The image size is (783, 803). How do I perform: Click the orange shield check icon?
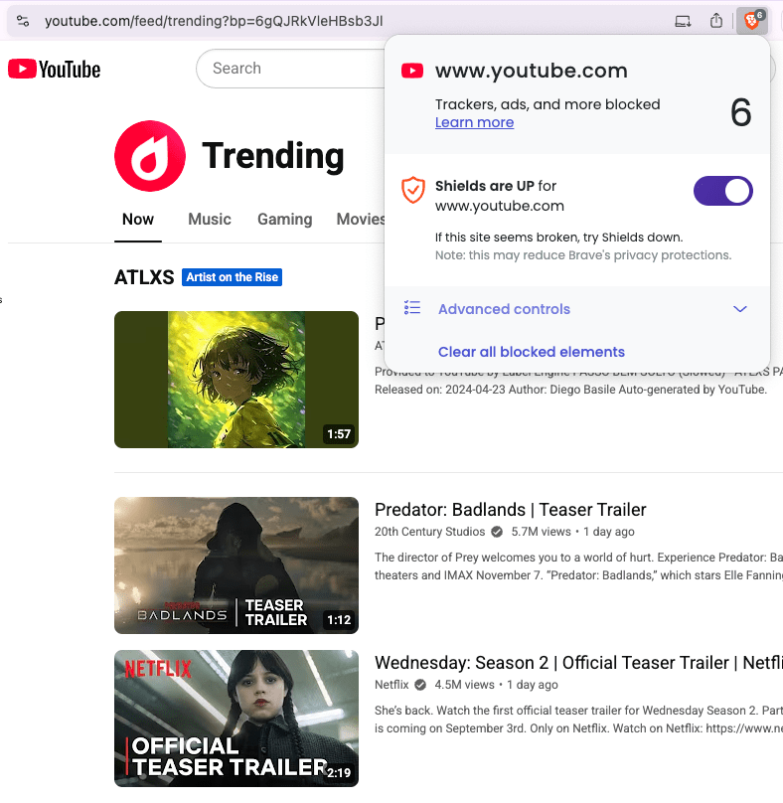(412, 190)
